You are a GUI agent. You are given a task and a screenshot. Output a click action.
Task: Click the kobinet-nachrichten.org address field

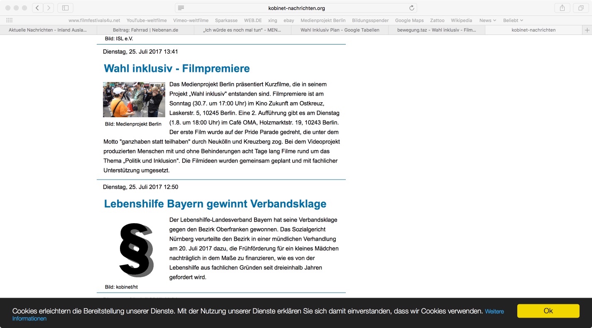(296, 8)
